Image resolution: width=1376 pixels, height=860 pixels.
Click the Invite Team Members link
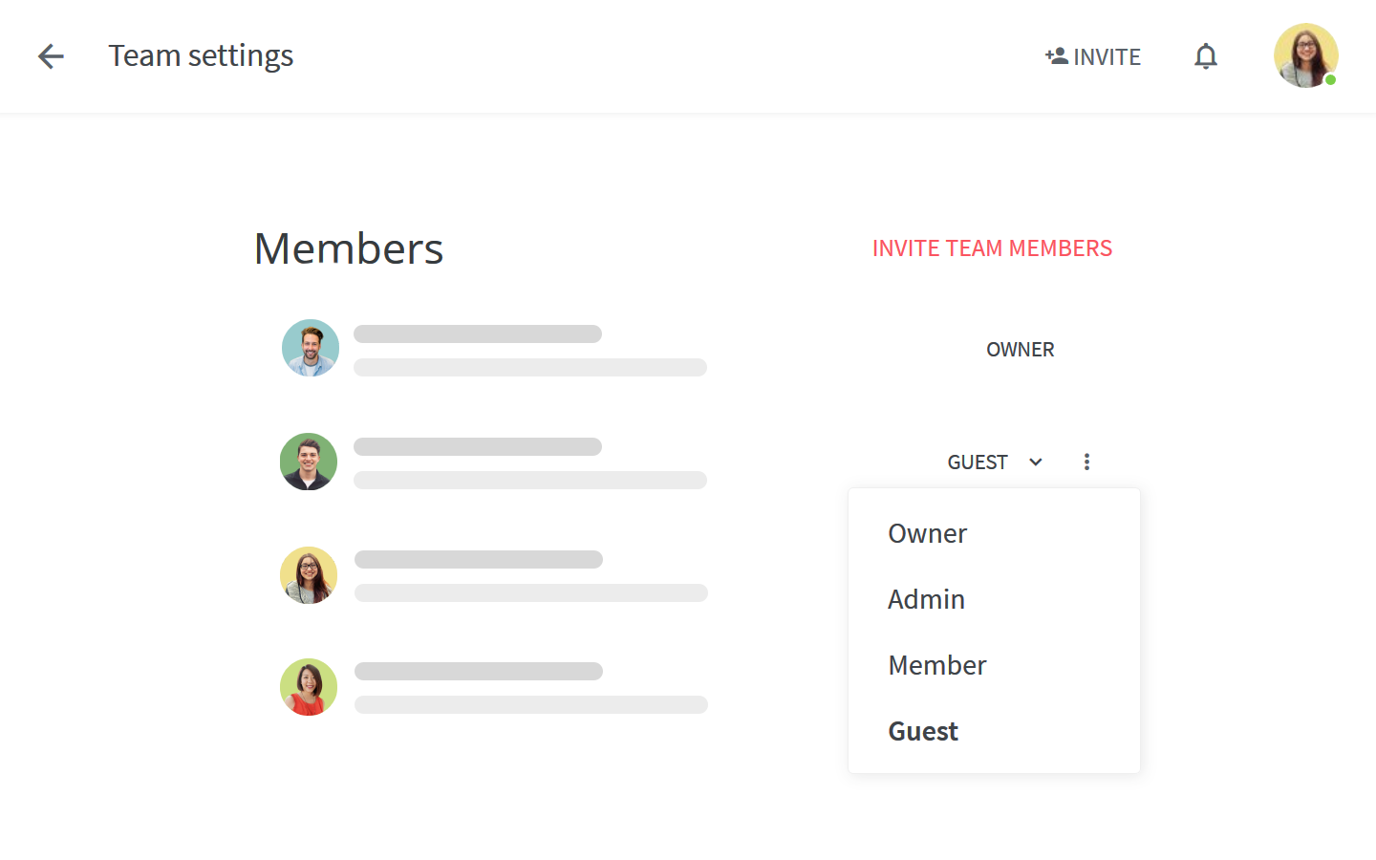pyautogui.click(x=992, y=248)
